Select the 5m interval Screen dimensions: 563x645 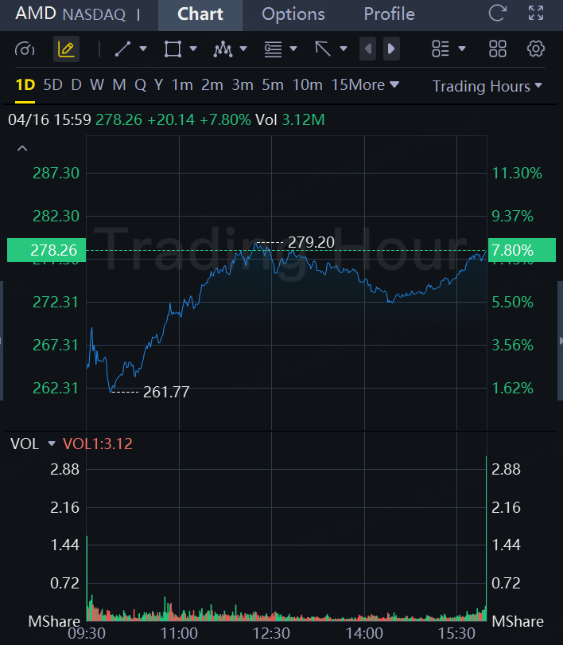[273, 85]
